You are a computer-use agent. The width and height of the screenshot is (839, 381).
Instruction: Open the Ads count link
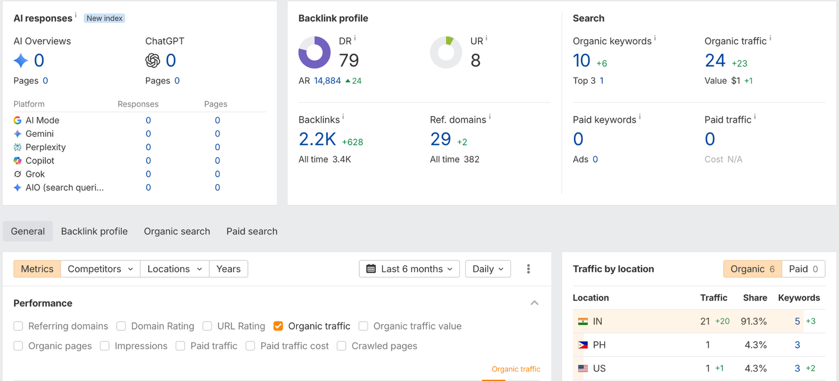point(595,159)
